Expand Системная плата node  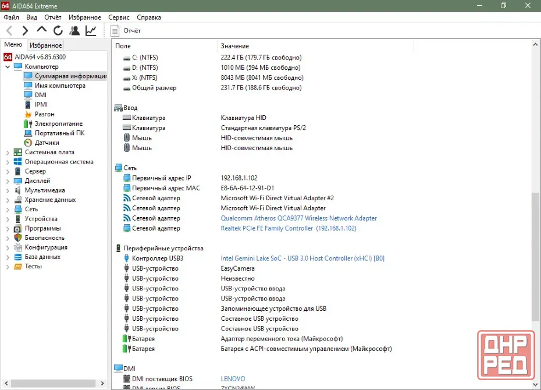click(x=8, y=152)
